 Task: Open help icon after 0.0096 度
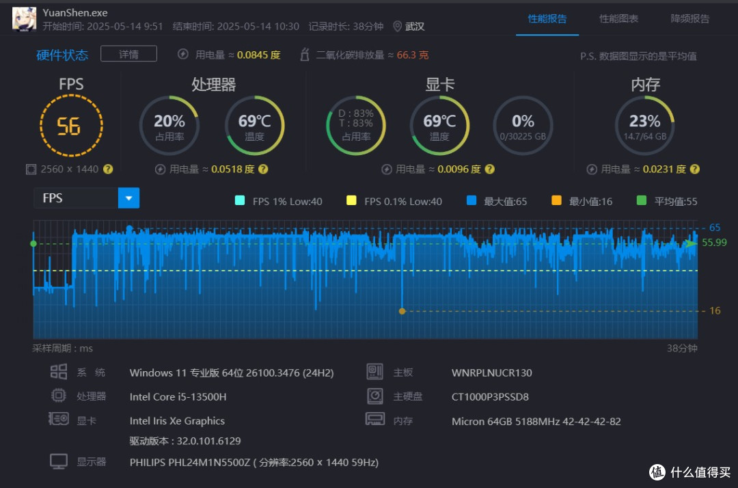click(489, 169)
